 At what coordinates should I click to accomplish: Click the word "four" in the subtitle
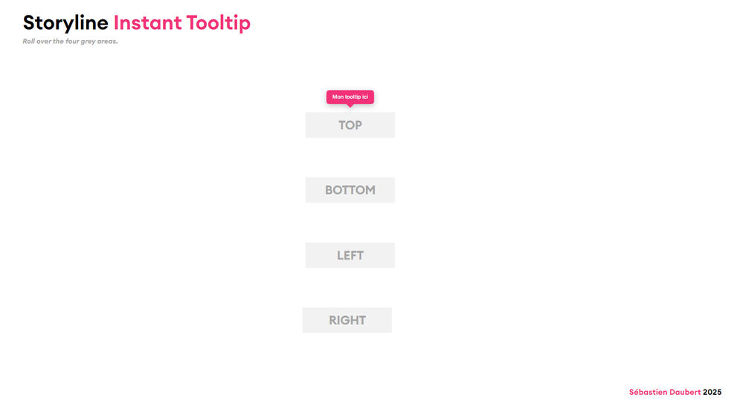pyautogui.click(x=72, y=42)
